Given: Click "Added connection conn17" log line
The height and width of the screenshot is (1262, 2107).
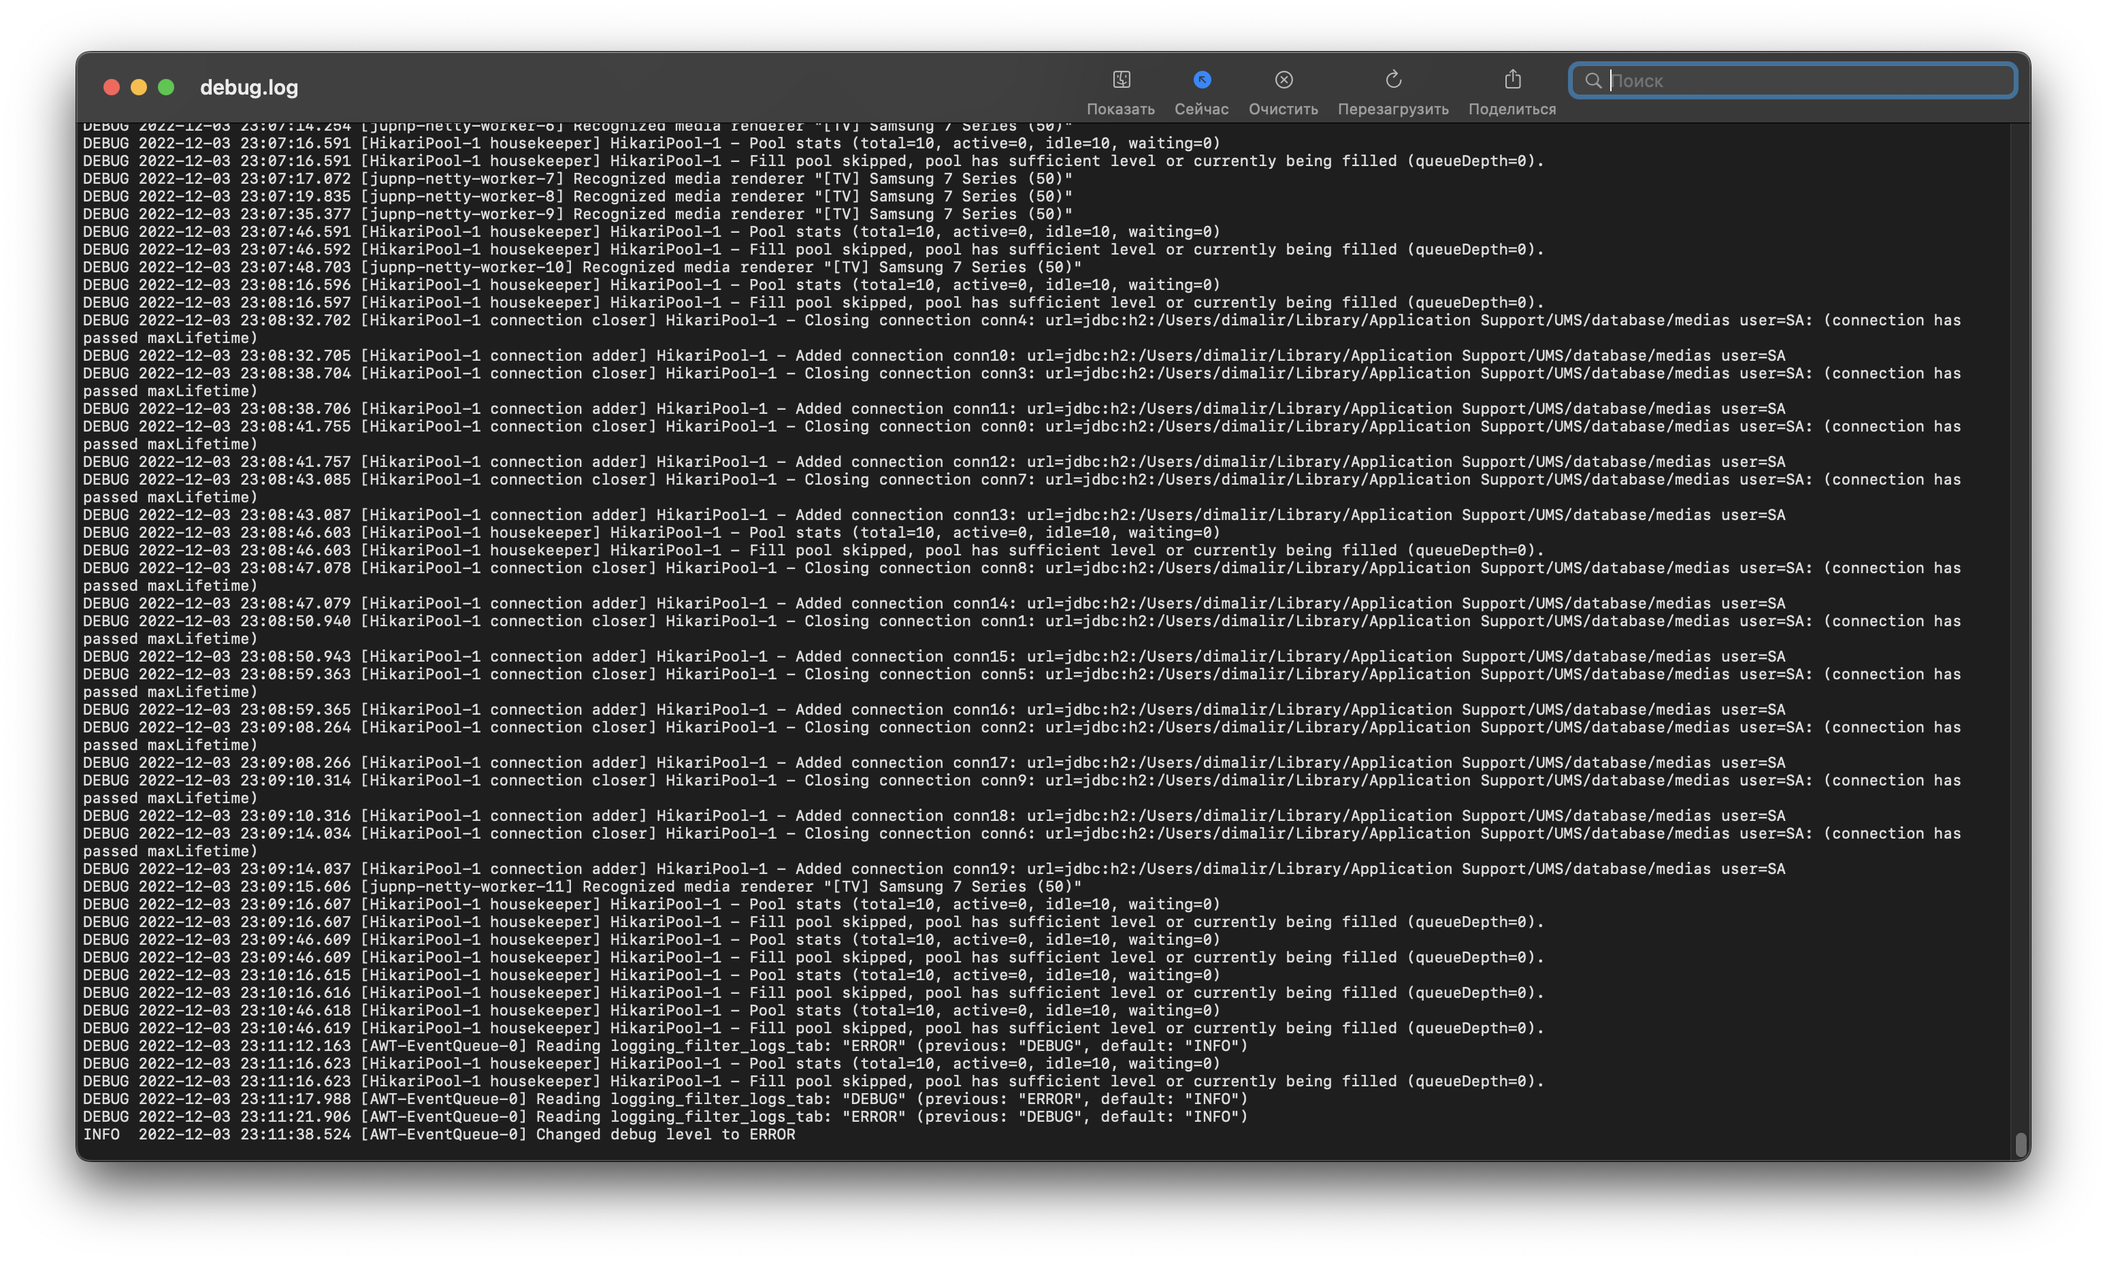Looking at the screenshot, I should [x=934, y=763].
